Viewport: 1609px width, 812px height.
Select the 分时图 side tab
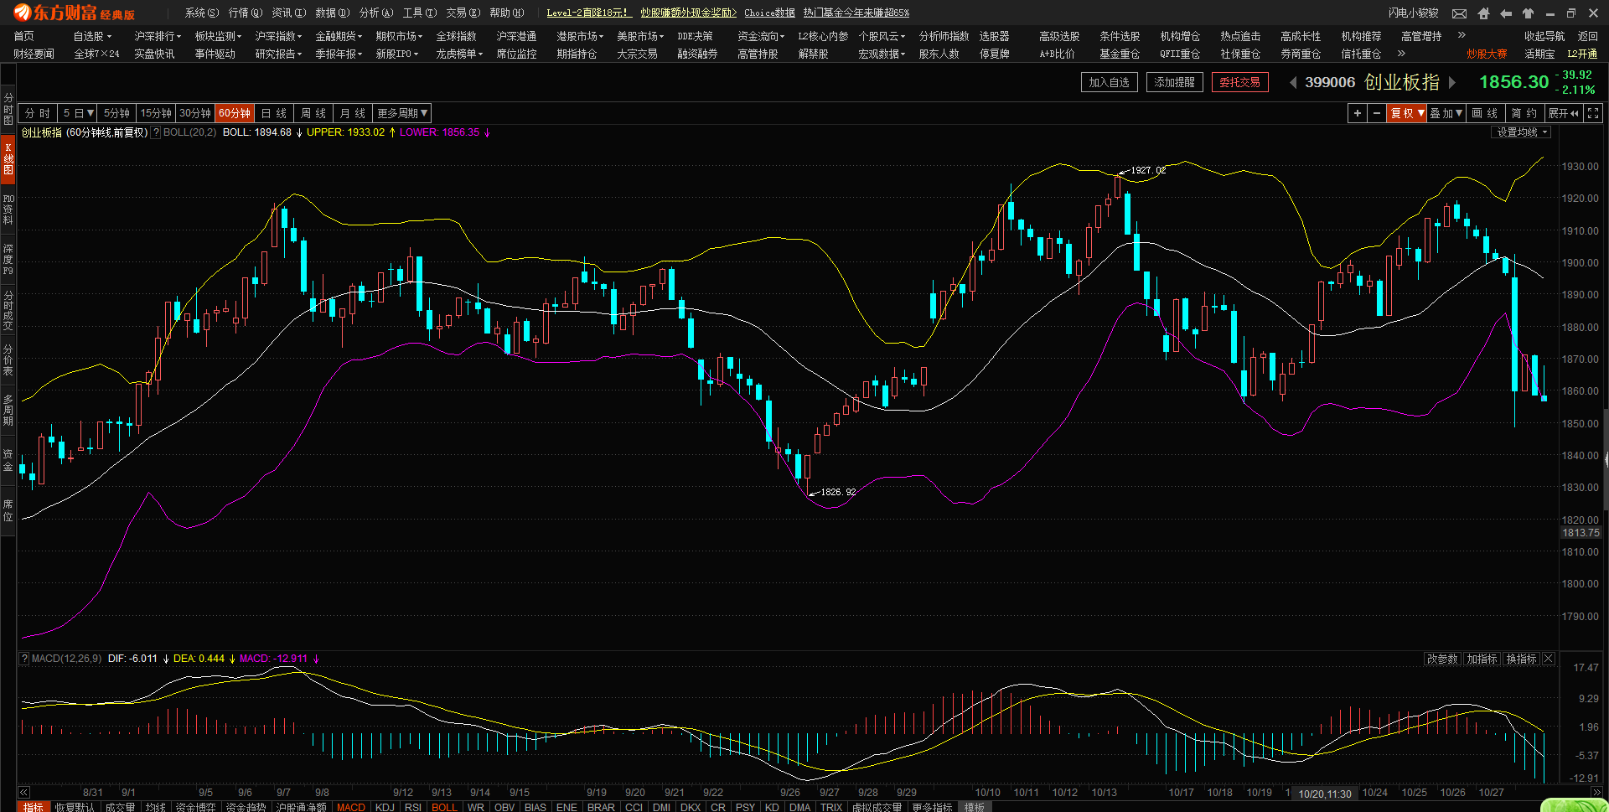(8, 109)
